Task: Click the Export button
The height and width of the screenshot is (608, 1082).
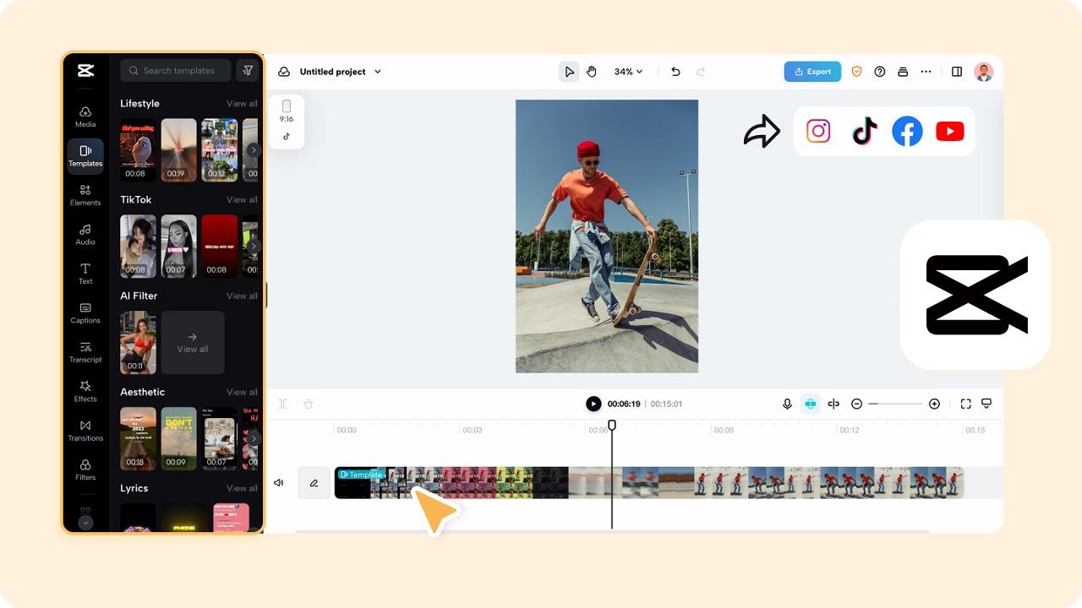Action: coord(812,72)
